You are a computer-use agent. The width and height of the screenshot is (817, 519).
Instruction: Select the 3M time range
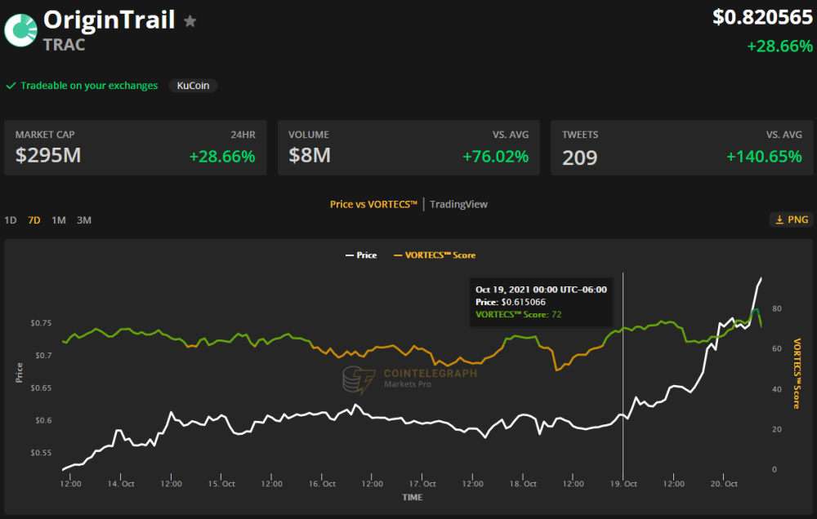(x=84, y=220)
